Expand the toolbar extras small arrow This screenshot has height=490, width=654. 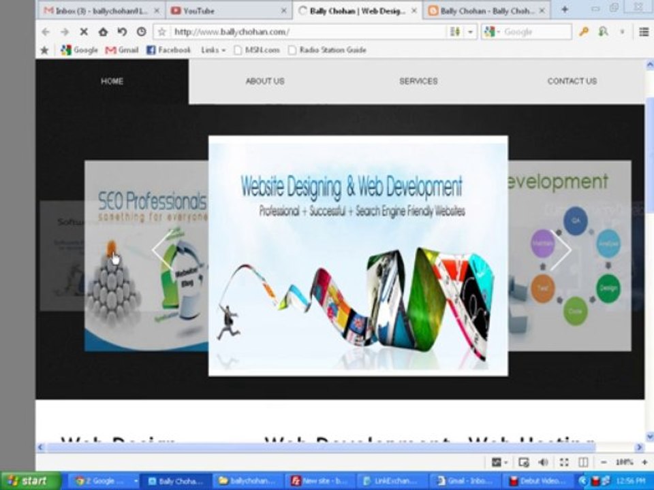622,32
